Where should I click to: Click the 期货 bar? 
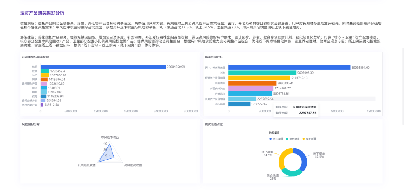(43, 92)
